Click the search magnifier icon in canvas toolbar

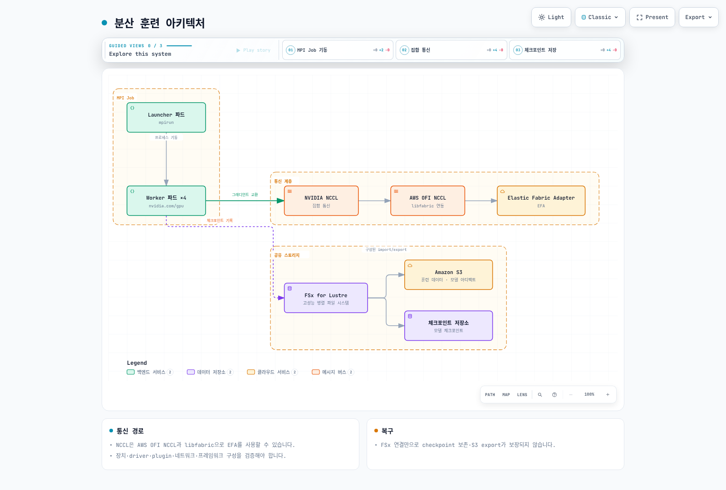tap(540, 395)
